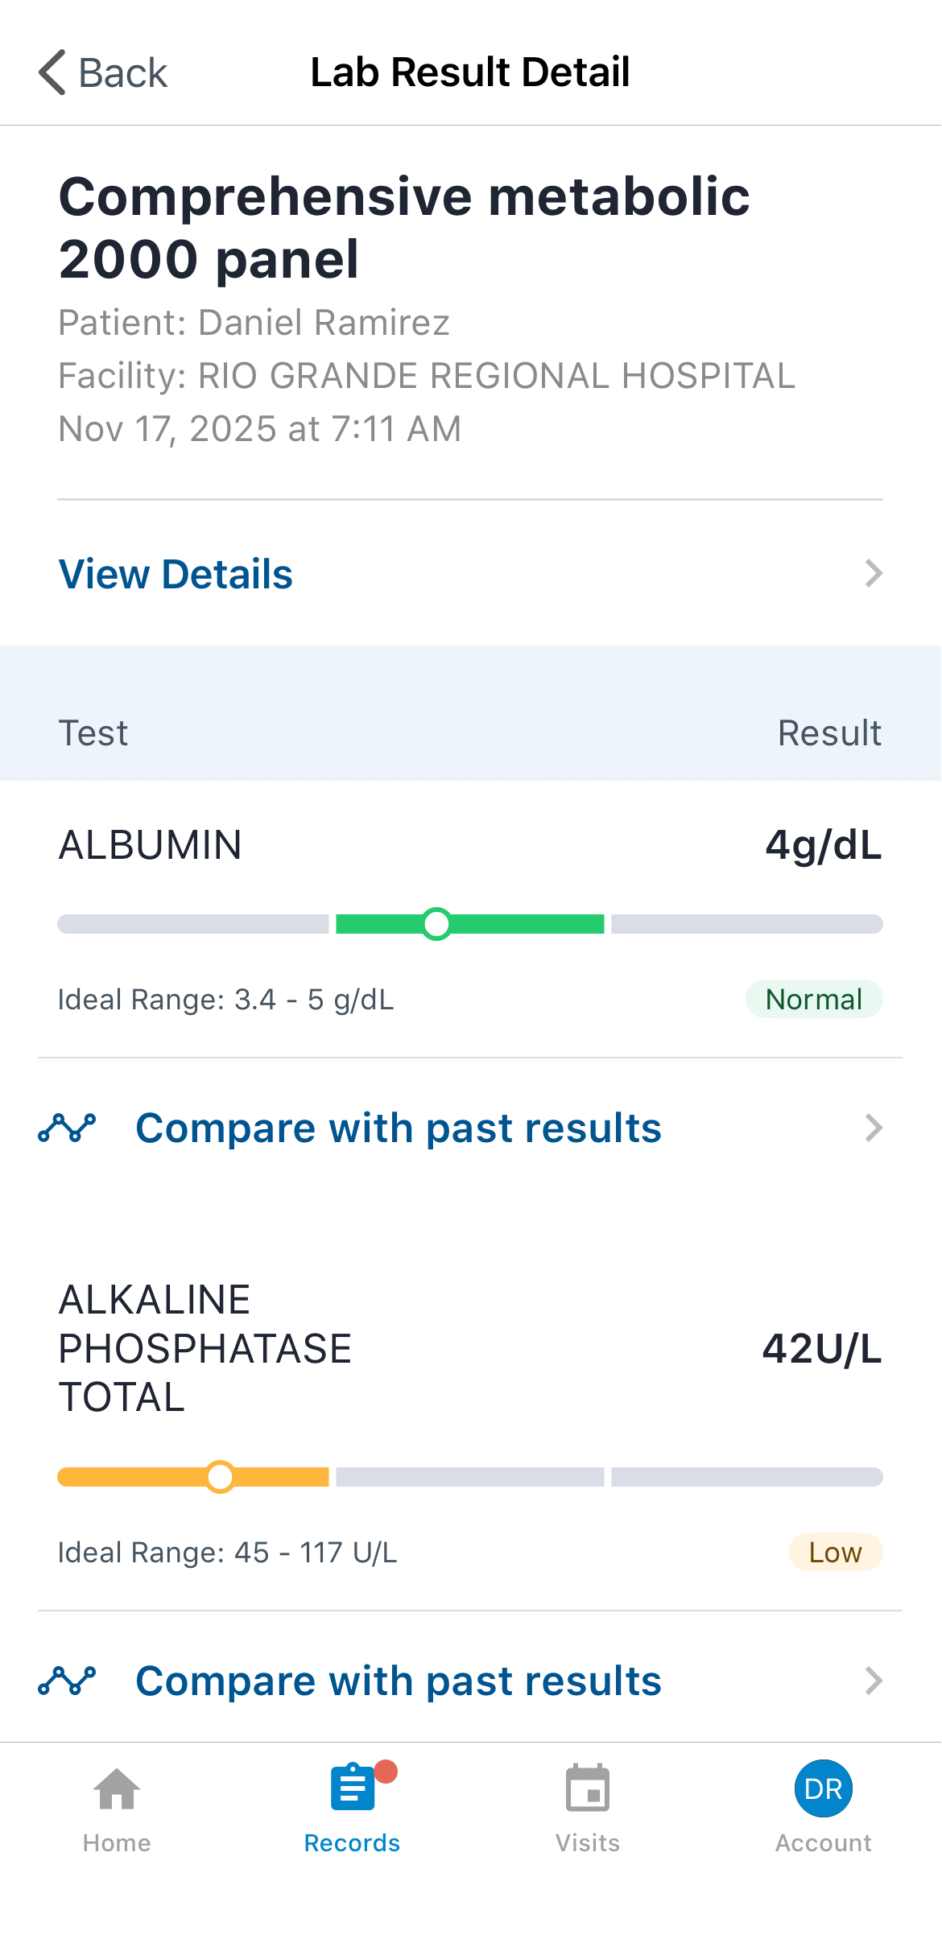Tap the trend graph icon under Alkaline Phosphatase

click(x=67, y=1681)
